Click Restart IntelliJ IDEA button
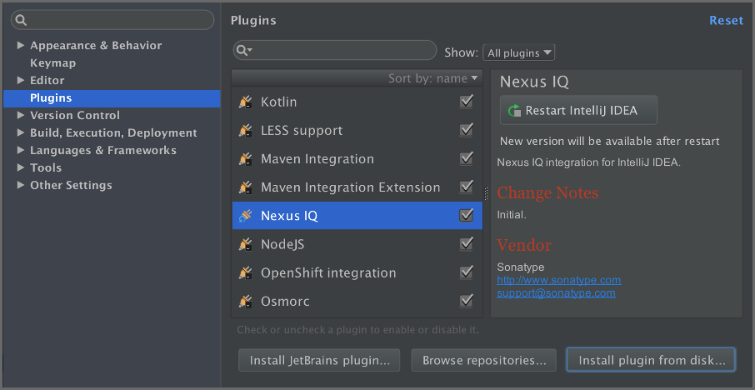The image size is (755, 390). click(578, 110)
